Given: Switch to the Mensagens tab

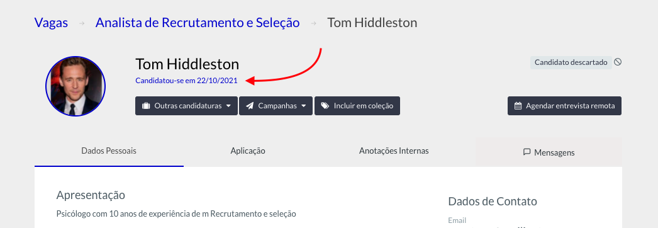Looking at the screenshot, I should click(x=549, y=152).
